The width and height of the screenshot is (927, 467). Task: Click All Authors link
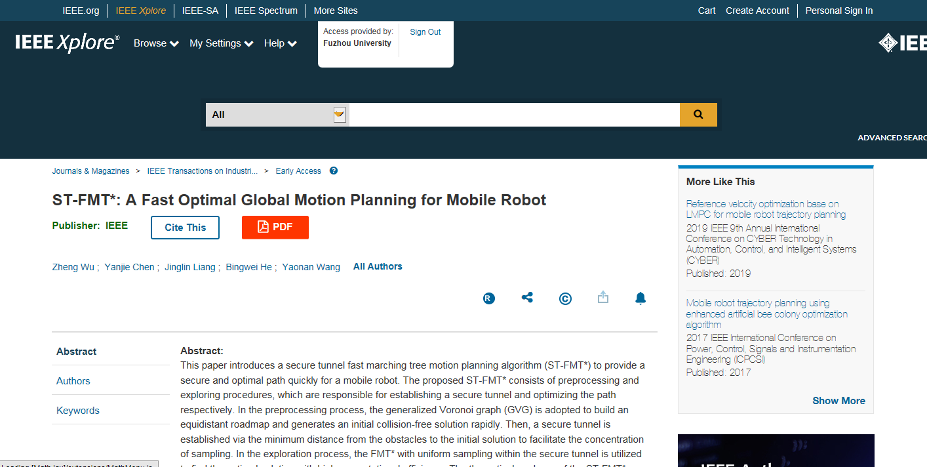click(378, 266)
